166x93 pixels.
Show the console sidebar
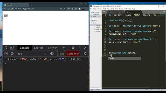[x=6, y=54]
